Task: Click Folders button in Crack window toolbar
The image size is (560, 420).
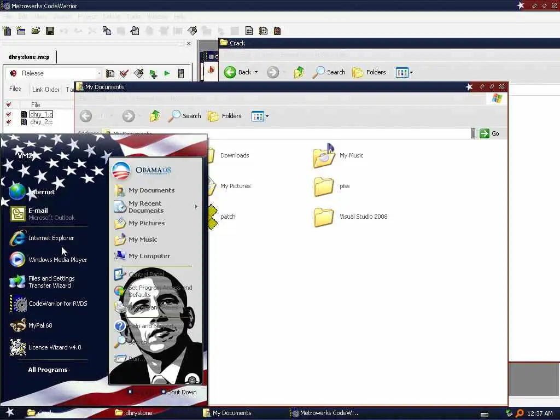Action: 369,73
